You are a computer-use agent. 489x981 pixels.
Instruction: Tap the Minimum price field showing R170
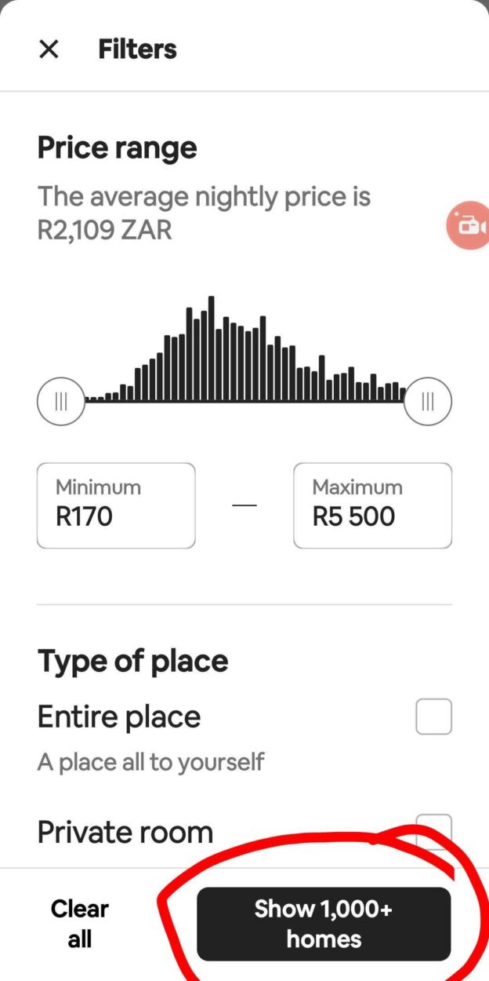pos(115,505)
